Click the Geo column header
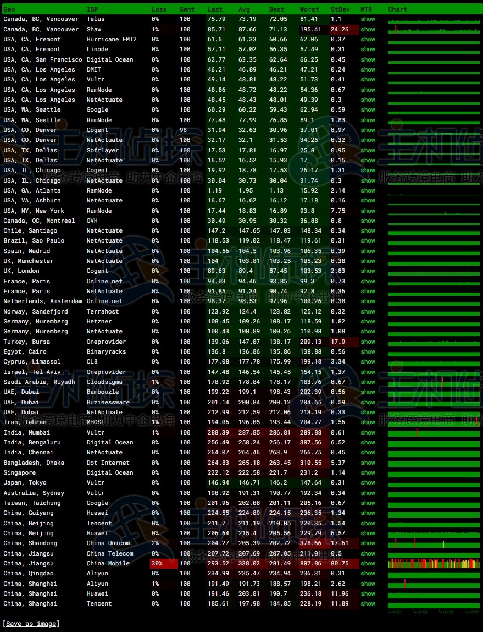Viewport: 483px width, 632px height. [x=9, y=9]
